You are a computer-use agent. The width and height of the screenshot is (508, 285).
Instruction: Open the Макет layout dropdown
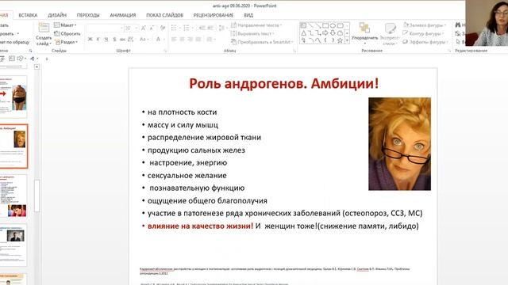[x=65, y=25]
